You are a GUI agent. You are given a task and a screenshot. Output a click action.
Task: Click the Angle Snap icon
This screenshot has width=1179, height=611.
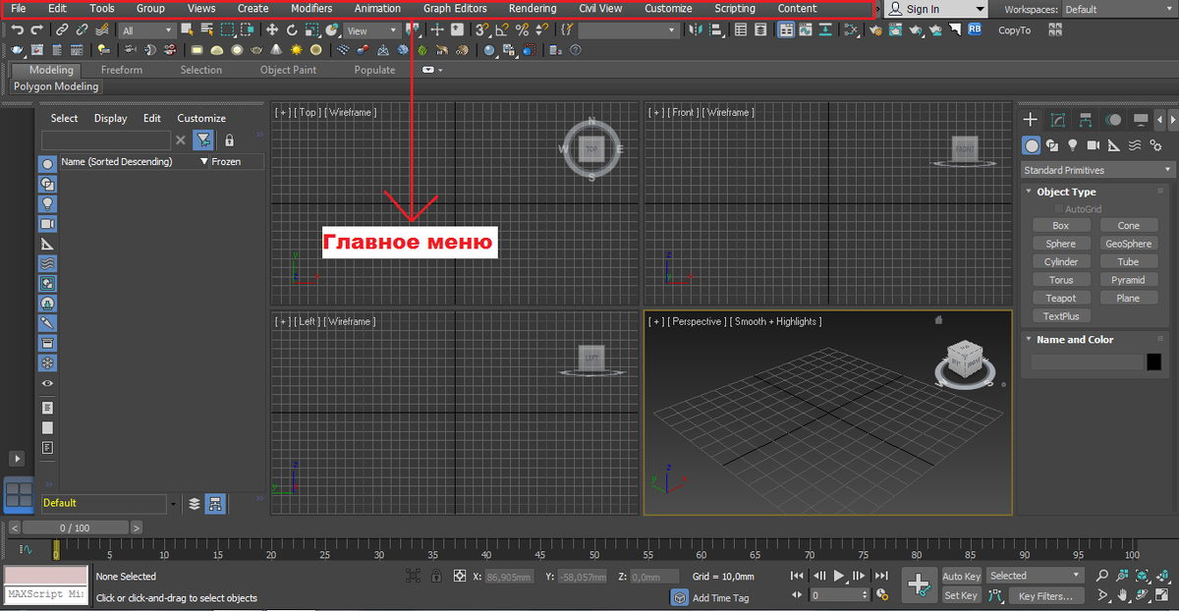pos(502,30)
